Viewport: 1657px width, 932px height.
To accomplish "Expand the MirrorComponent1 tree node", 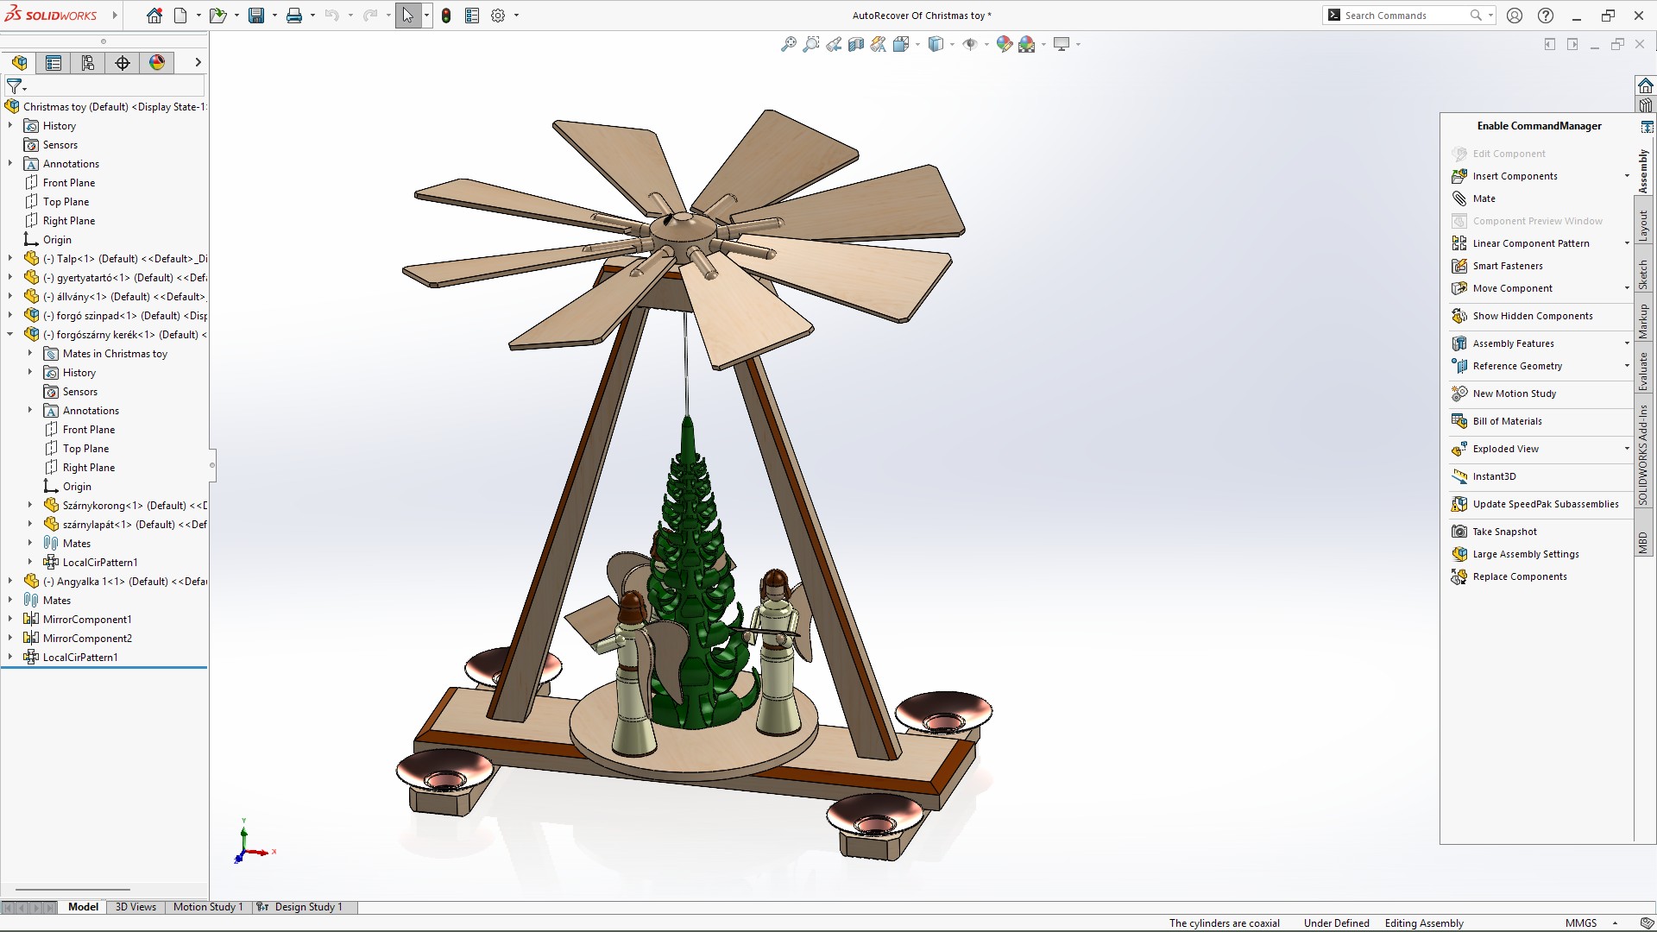I will [x=10, y=620].
